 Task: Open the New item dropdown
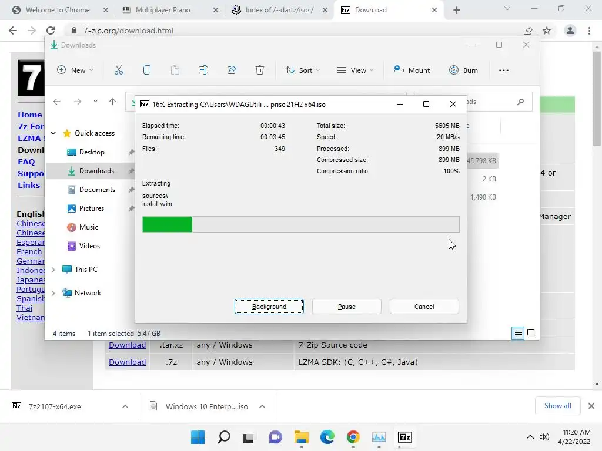click(x=75, y=70)
